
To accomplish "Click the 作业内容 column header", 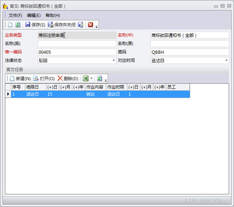I will 96,87.
